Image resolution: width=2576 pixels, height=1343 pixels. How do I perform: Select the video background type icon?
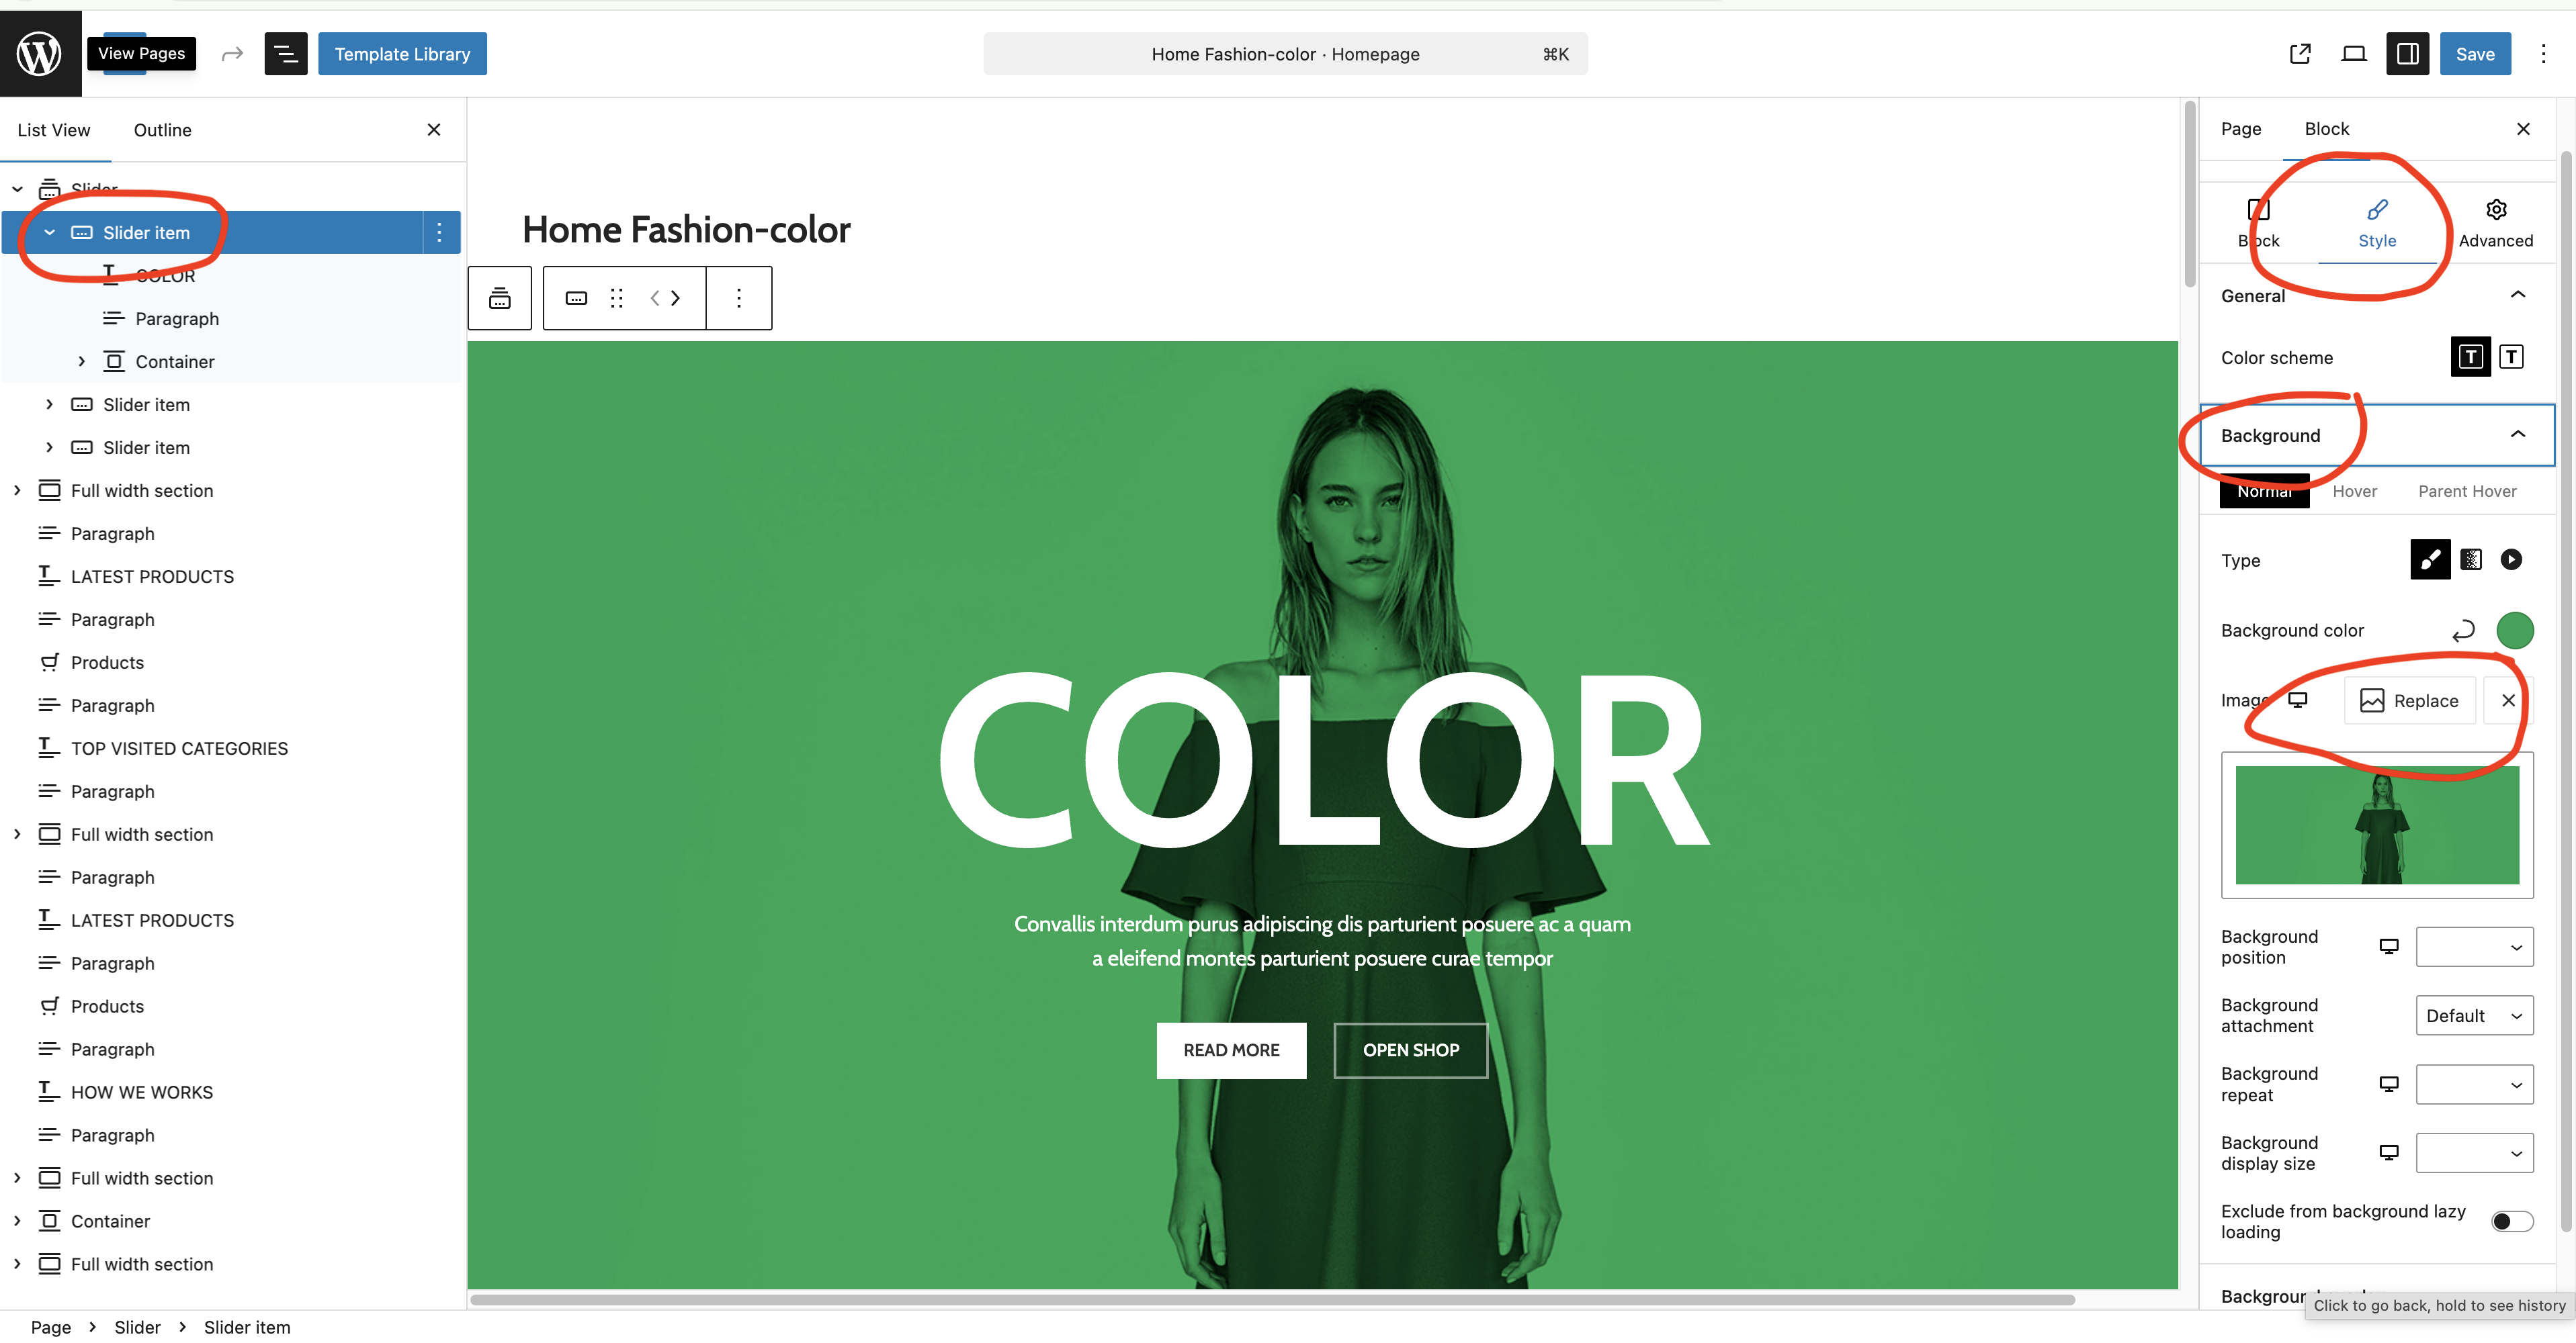tap(2511, 559)
